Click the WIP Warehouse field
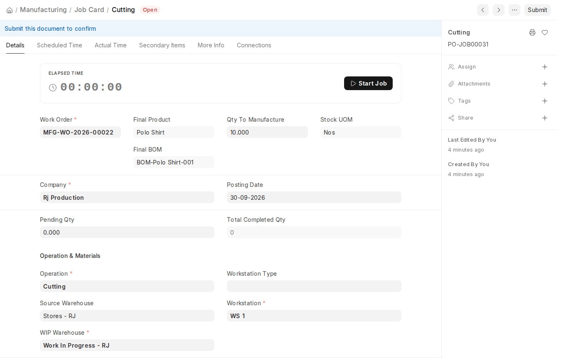This screenshot has width=561, height=358. 127,346
